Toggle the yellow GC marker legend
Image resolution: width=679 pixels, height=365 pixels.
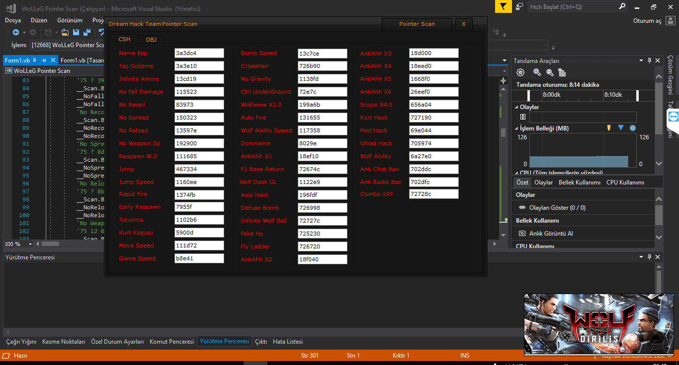[x=609, y=128]
